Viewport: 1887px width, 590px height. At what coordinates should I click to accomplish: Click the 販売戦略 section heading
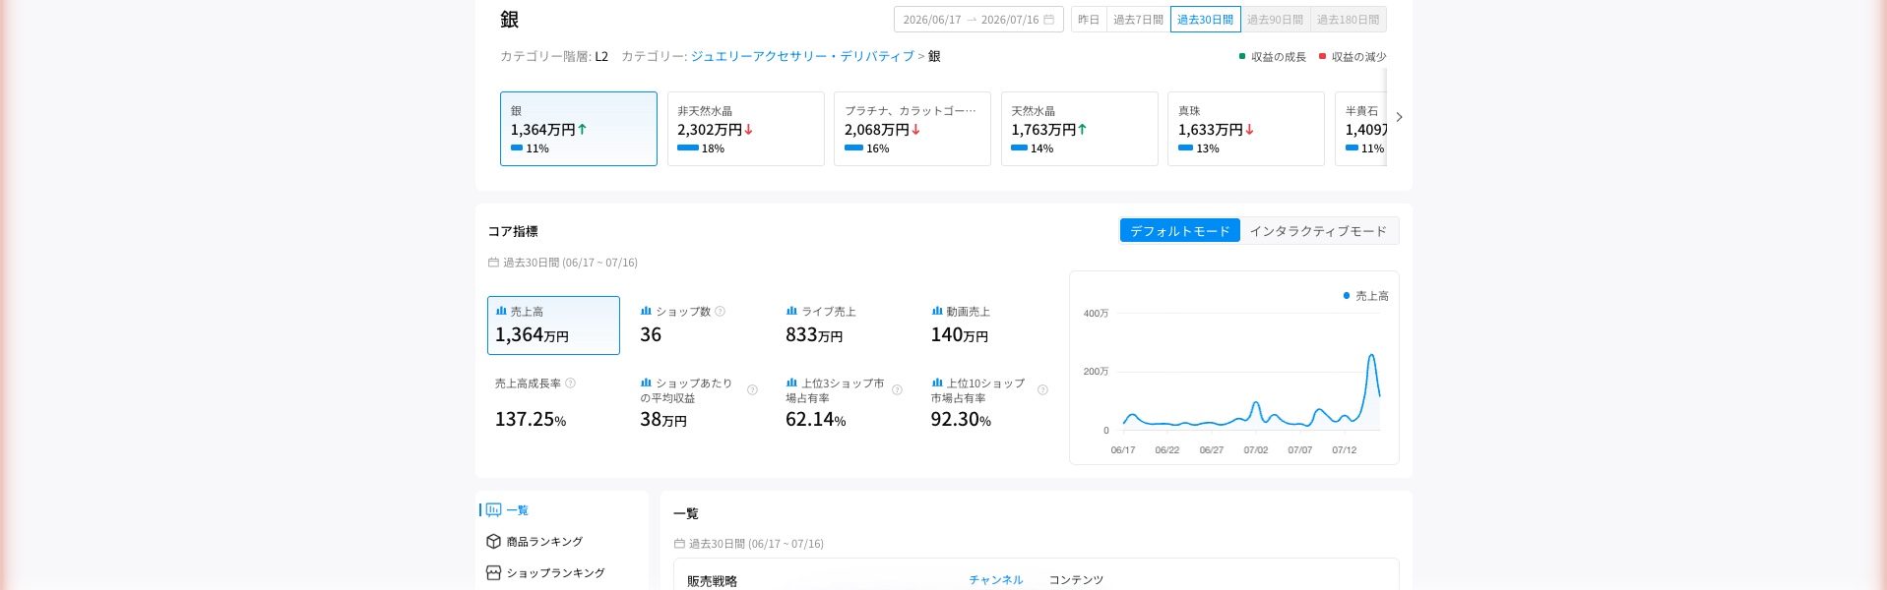pos(712,581)
